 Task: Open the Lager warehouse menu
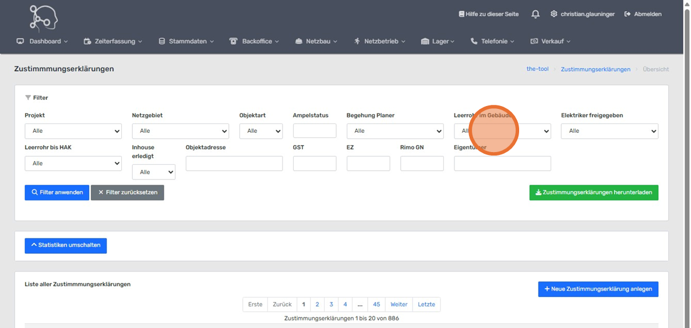(437, 41)
